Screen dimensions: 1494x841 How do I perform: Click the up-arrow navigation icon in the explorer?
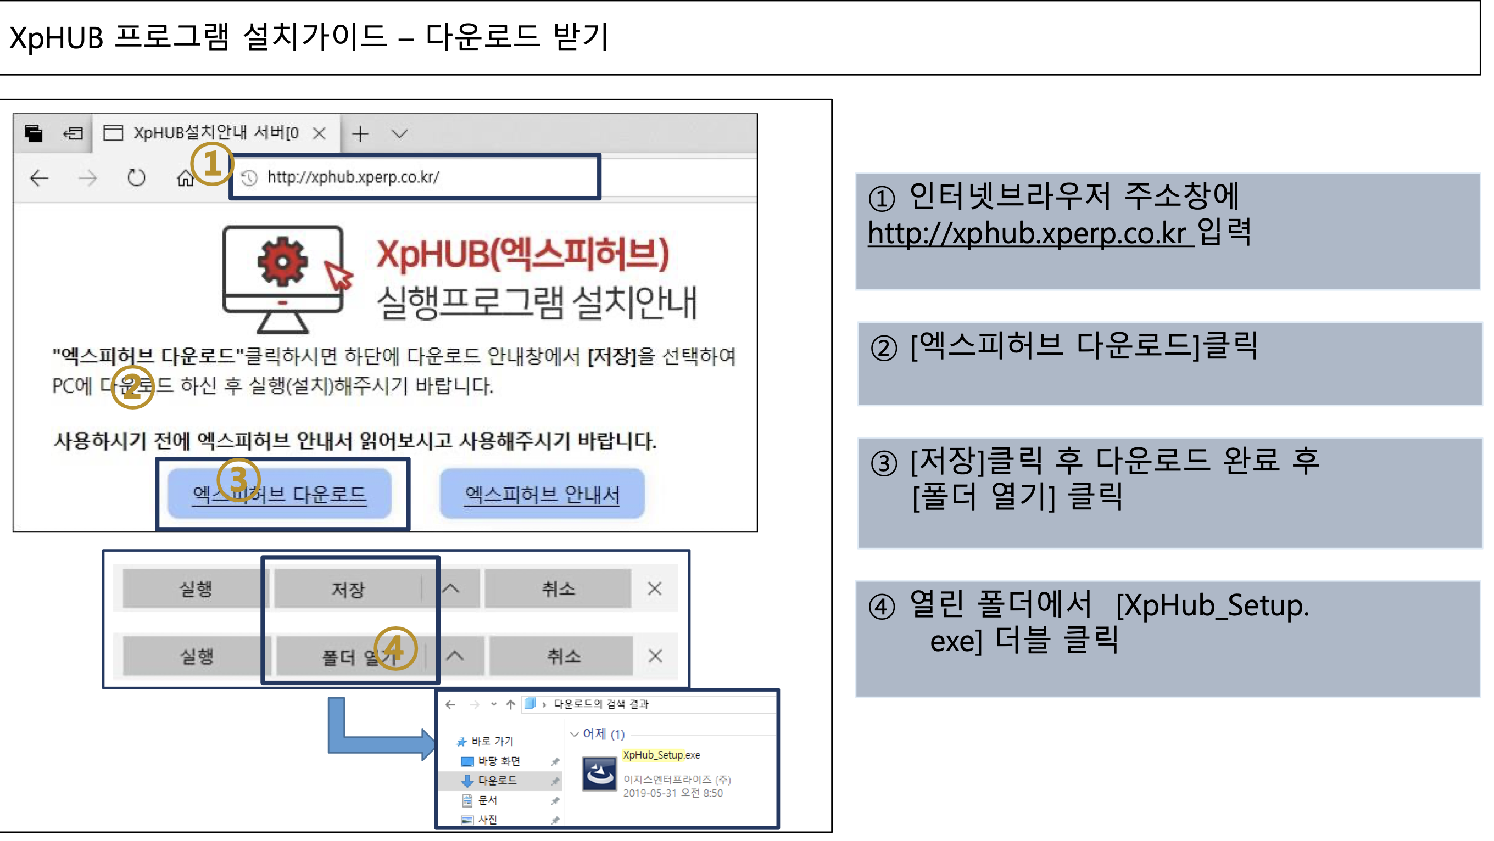[511, 704]
